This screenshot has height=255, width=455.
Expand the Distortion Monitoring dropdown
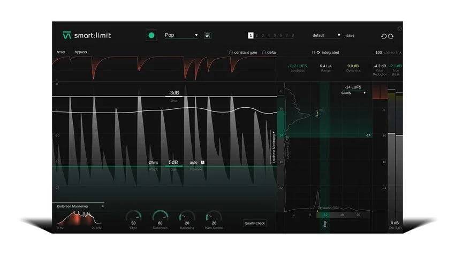(80, 206)
